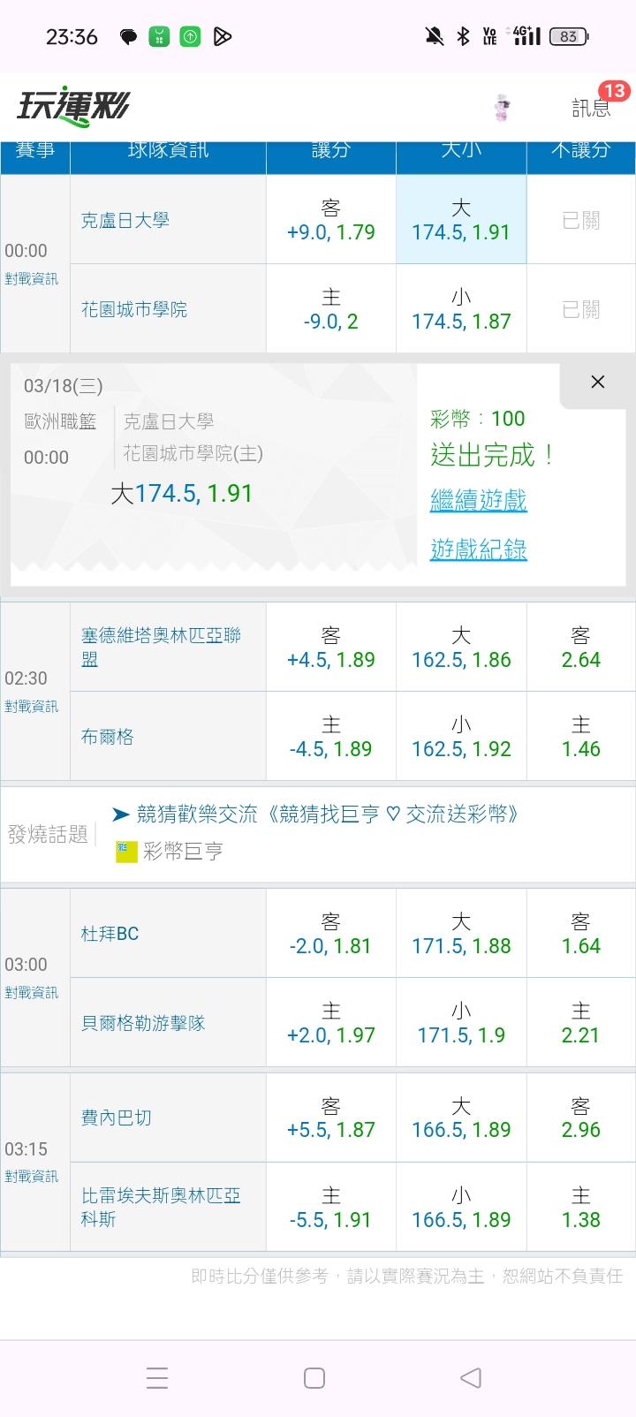
Task: Open 對戰資訊 for the 03:15 match
Action: (x=32, y=1177)
